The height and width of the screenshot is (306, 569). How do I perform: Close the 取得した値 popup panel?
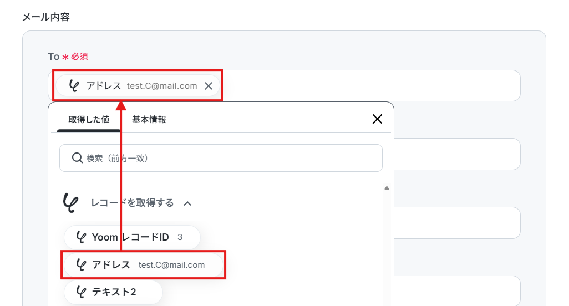click(x=377, y=119)
